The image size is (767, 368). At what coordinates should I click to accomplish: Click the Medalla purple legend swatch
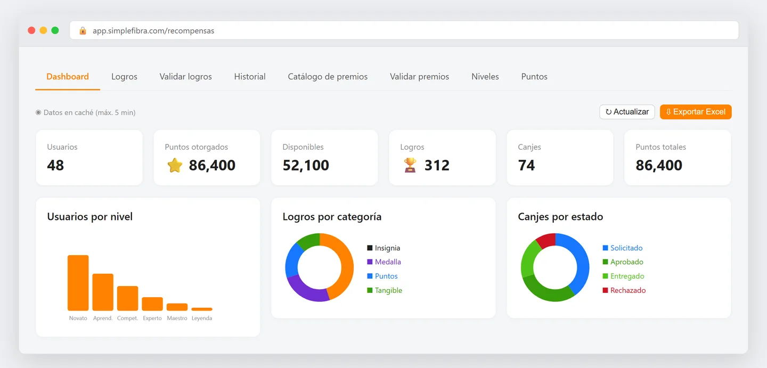[370, 262]
